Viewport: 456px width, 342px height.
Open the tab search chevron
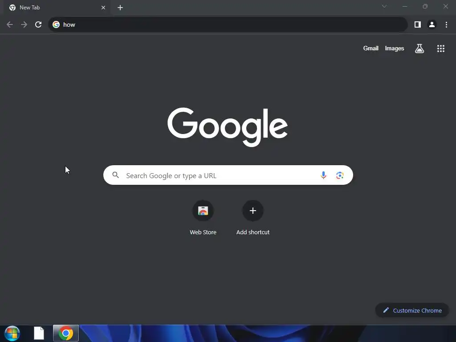point(384,6)
